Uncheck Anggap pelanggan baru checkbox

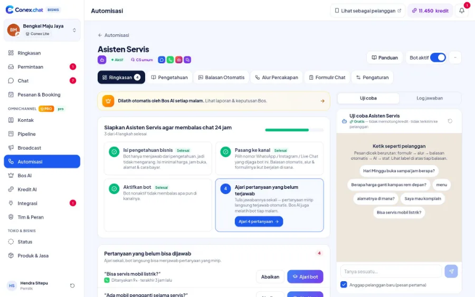pyautogui.click(x=344, y=284)
